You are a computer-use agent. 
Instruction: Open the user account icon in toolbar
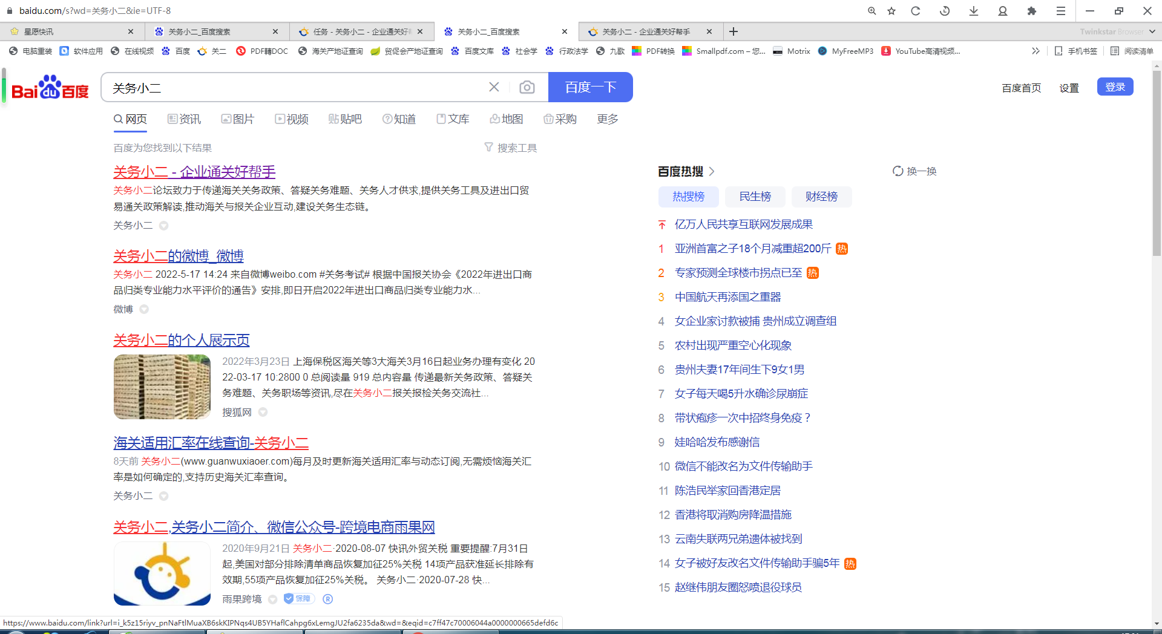click(1003, 11)
